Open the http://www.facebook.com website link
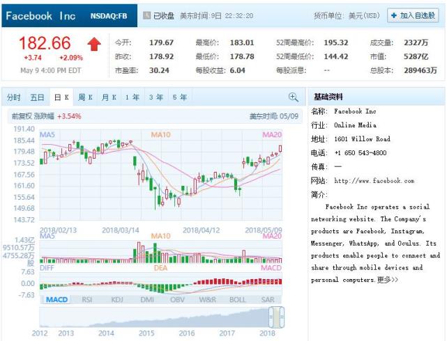The height and width of the screenshot is (341, 447). (x=374, y=181)
